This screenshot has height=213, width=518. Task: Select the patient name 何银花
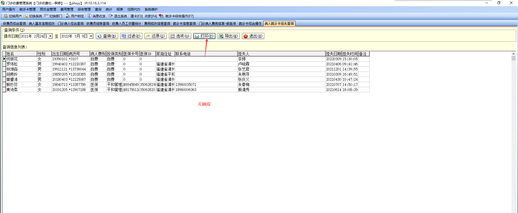pyautogui.click(x=12, y=59)
